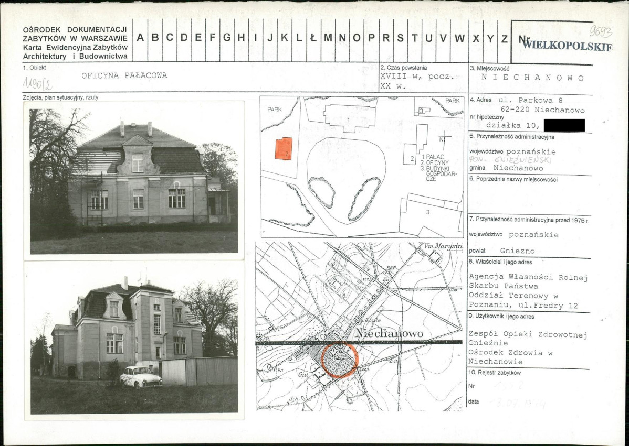Click the blacked-out redaction box
The height and width of the screenshot is (446, 629).
(564, 125)
